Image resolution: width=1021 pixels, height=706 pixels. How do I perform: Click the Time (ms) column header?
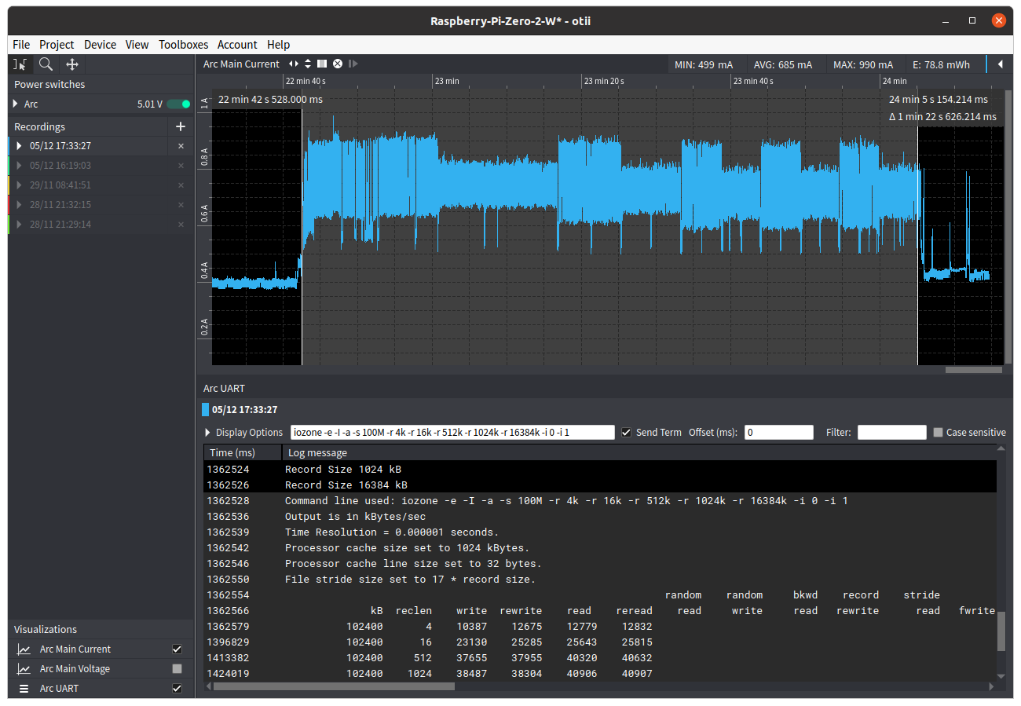(x=243, y=452)
